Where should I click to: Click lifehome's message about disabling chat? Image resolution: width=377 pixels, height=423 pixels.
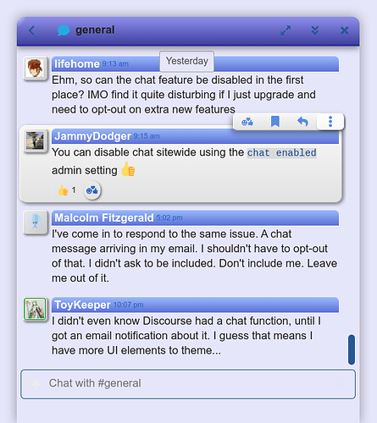click(184, 95)
